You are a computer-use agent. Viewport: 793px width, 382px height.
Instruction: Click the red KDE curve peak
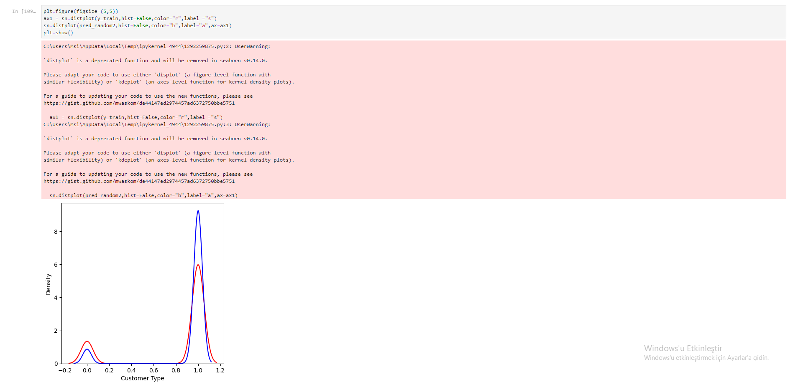coord(198,266)
